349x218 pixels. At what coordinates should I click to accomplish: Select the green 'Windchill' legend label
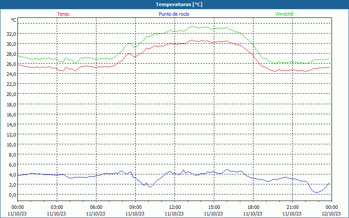click(284, 14)
